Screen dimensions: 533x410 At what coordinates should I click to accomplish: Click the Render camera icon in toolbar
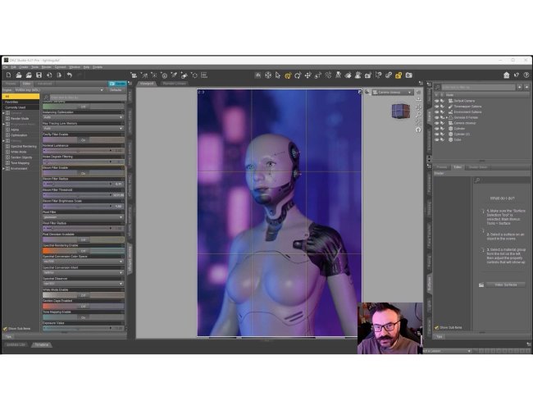408,75
